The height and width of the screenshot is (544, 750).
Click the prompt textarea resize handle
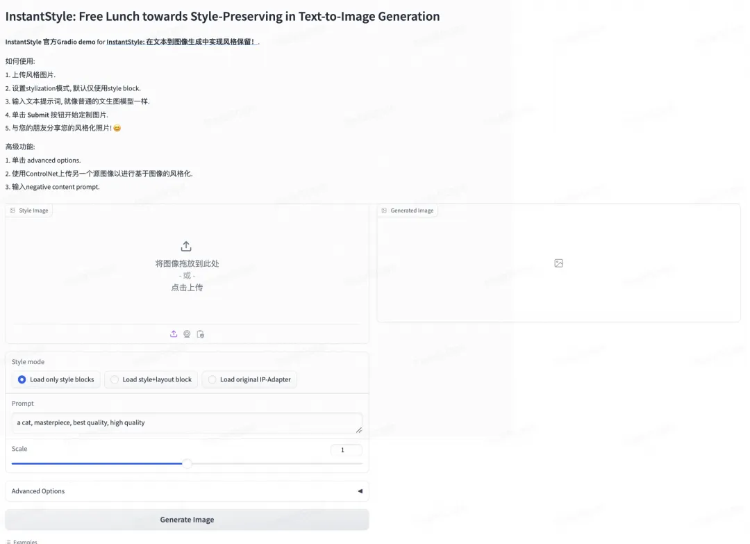pos(359,429)
